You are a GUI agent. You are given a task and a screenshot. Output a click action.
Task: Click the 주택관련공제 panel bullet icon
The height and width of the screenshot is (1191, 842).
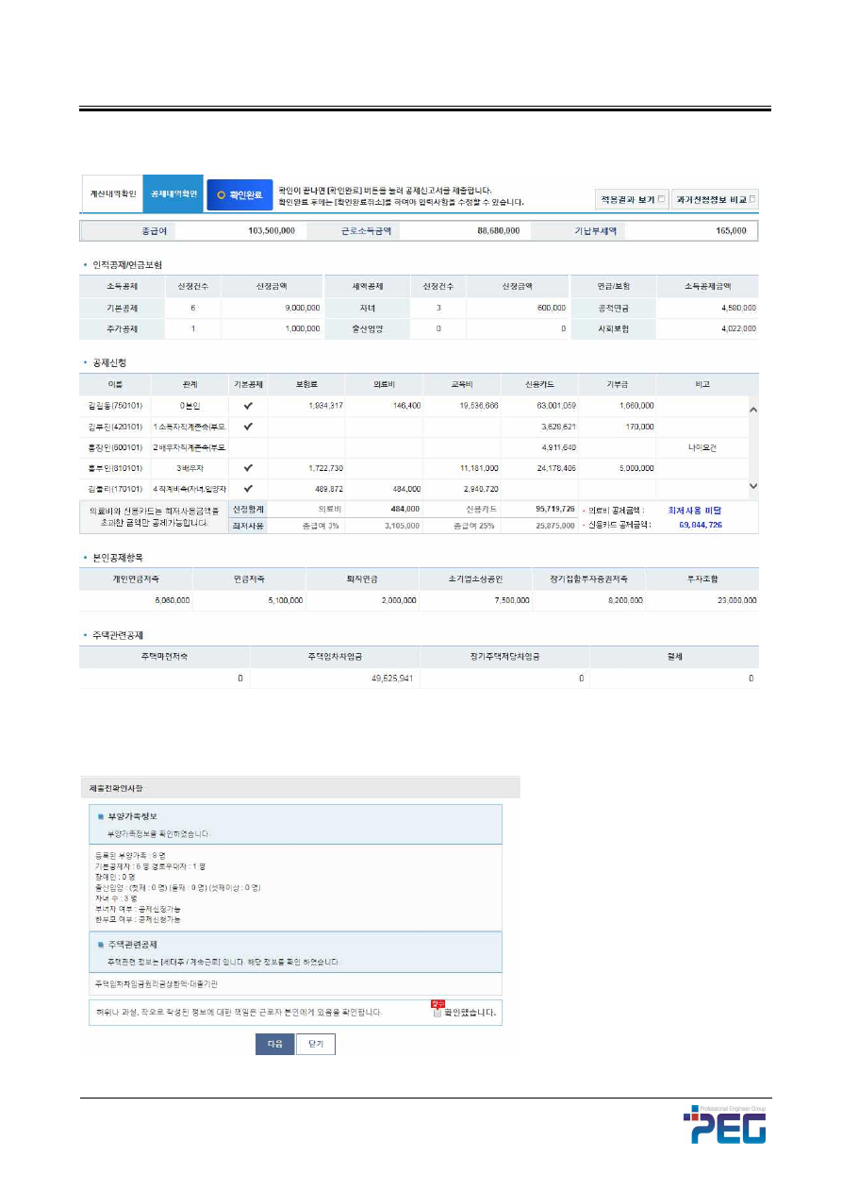click(x=100, y=944)
